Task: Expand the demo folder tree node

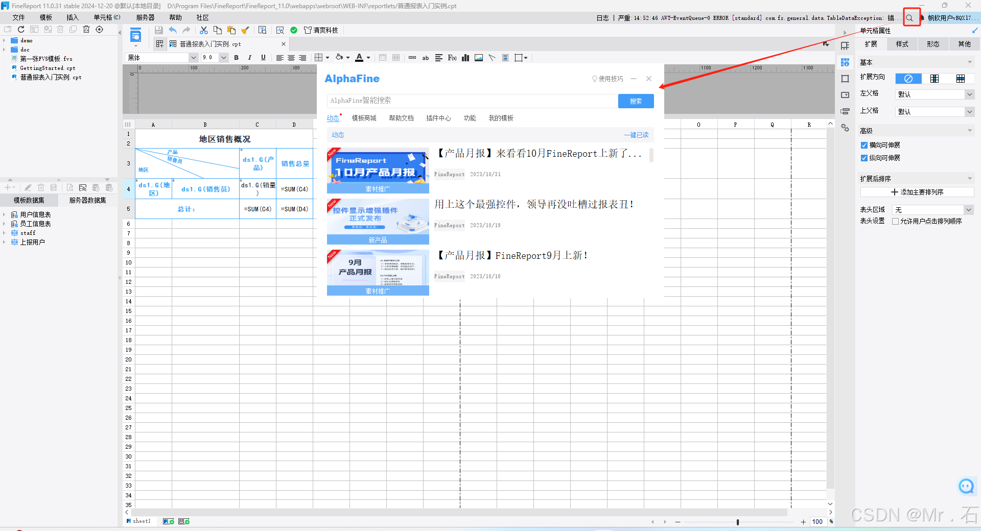Action: click(x=4, y=40)
